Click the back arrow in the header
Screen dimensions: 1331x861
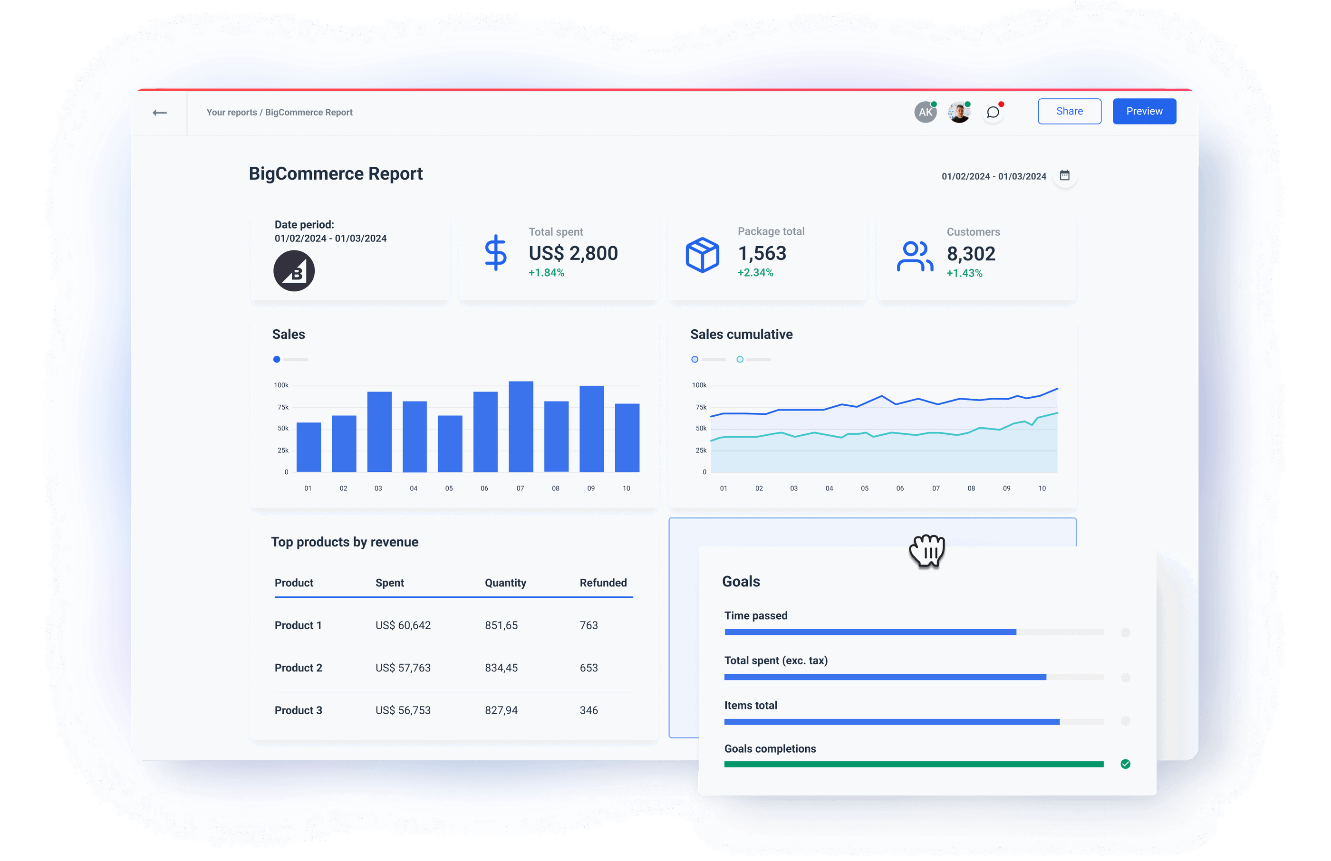159,112
